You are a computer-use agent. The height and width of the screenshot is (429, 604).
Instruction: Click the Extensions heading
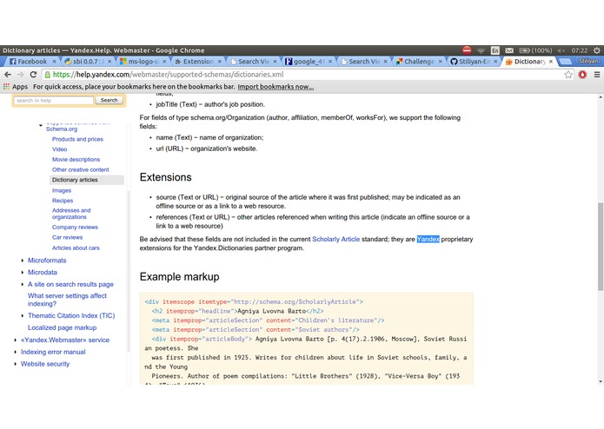point(166,177)
